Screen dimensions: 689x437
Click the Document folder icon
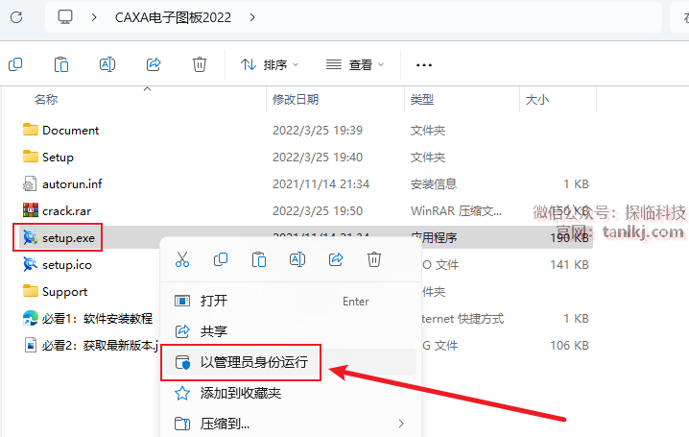[x=31, y=130]
